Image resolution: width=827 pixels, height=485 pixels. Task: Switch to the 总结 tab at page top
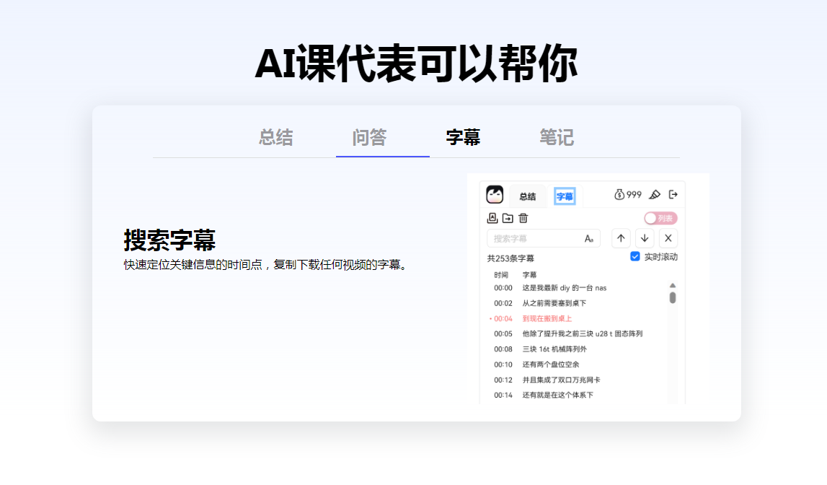point(275,138)
